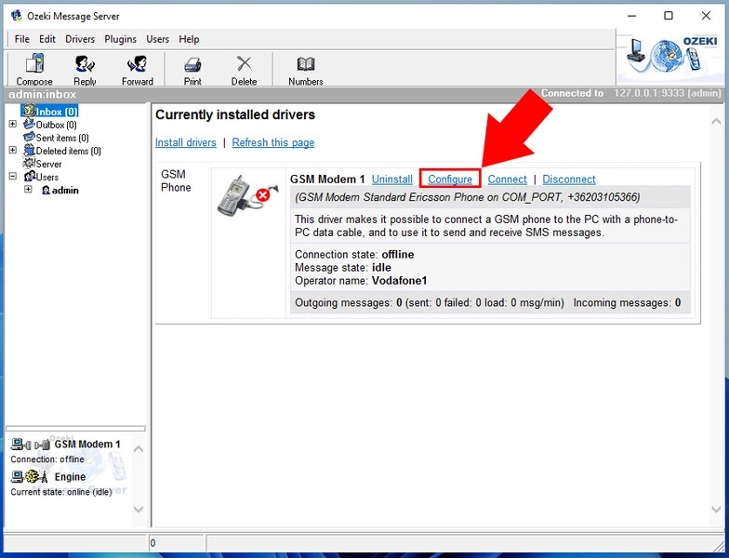Click the 'Operator name: Vodafone1' text

[x=361, y=281]
